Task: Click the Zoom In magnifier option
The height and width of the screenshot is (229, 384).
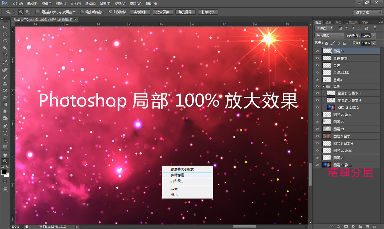Action: [x=21, y=12]
